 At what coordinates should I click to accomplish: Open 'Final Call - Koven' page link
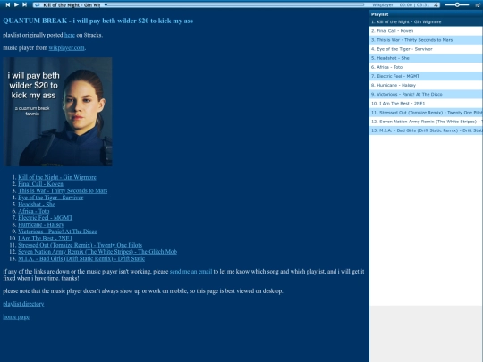coord(40,184)
